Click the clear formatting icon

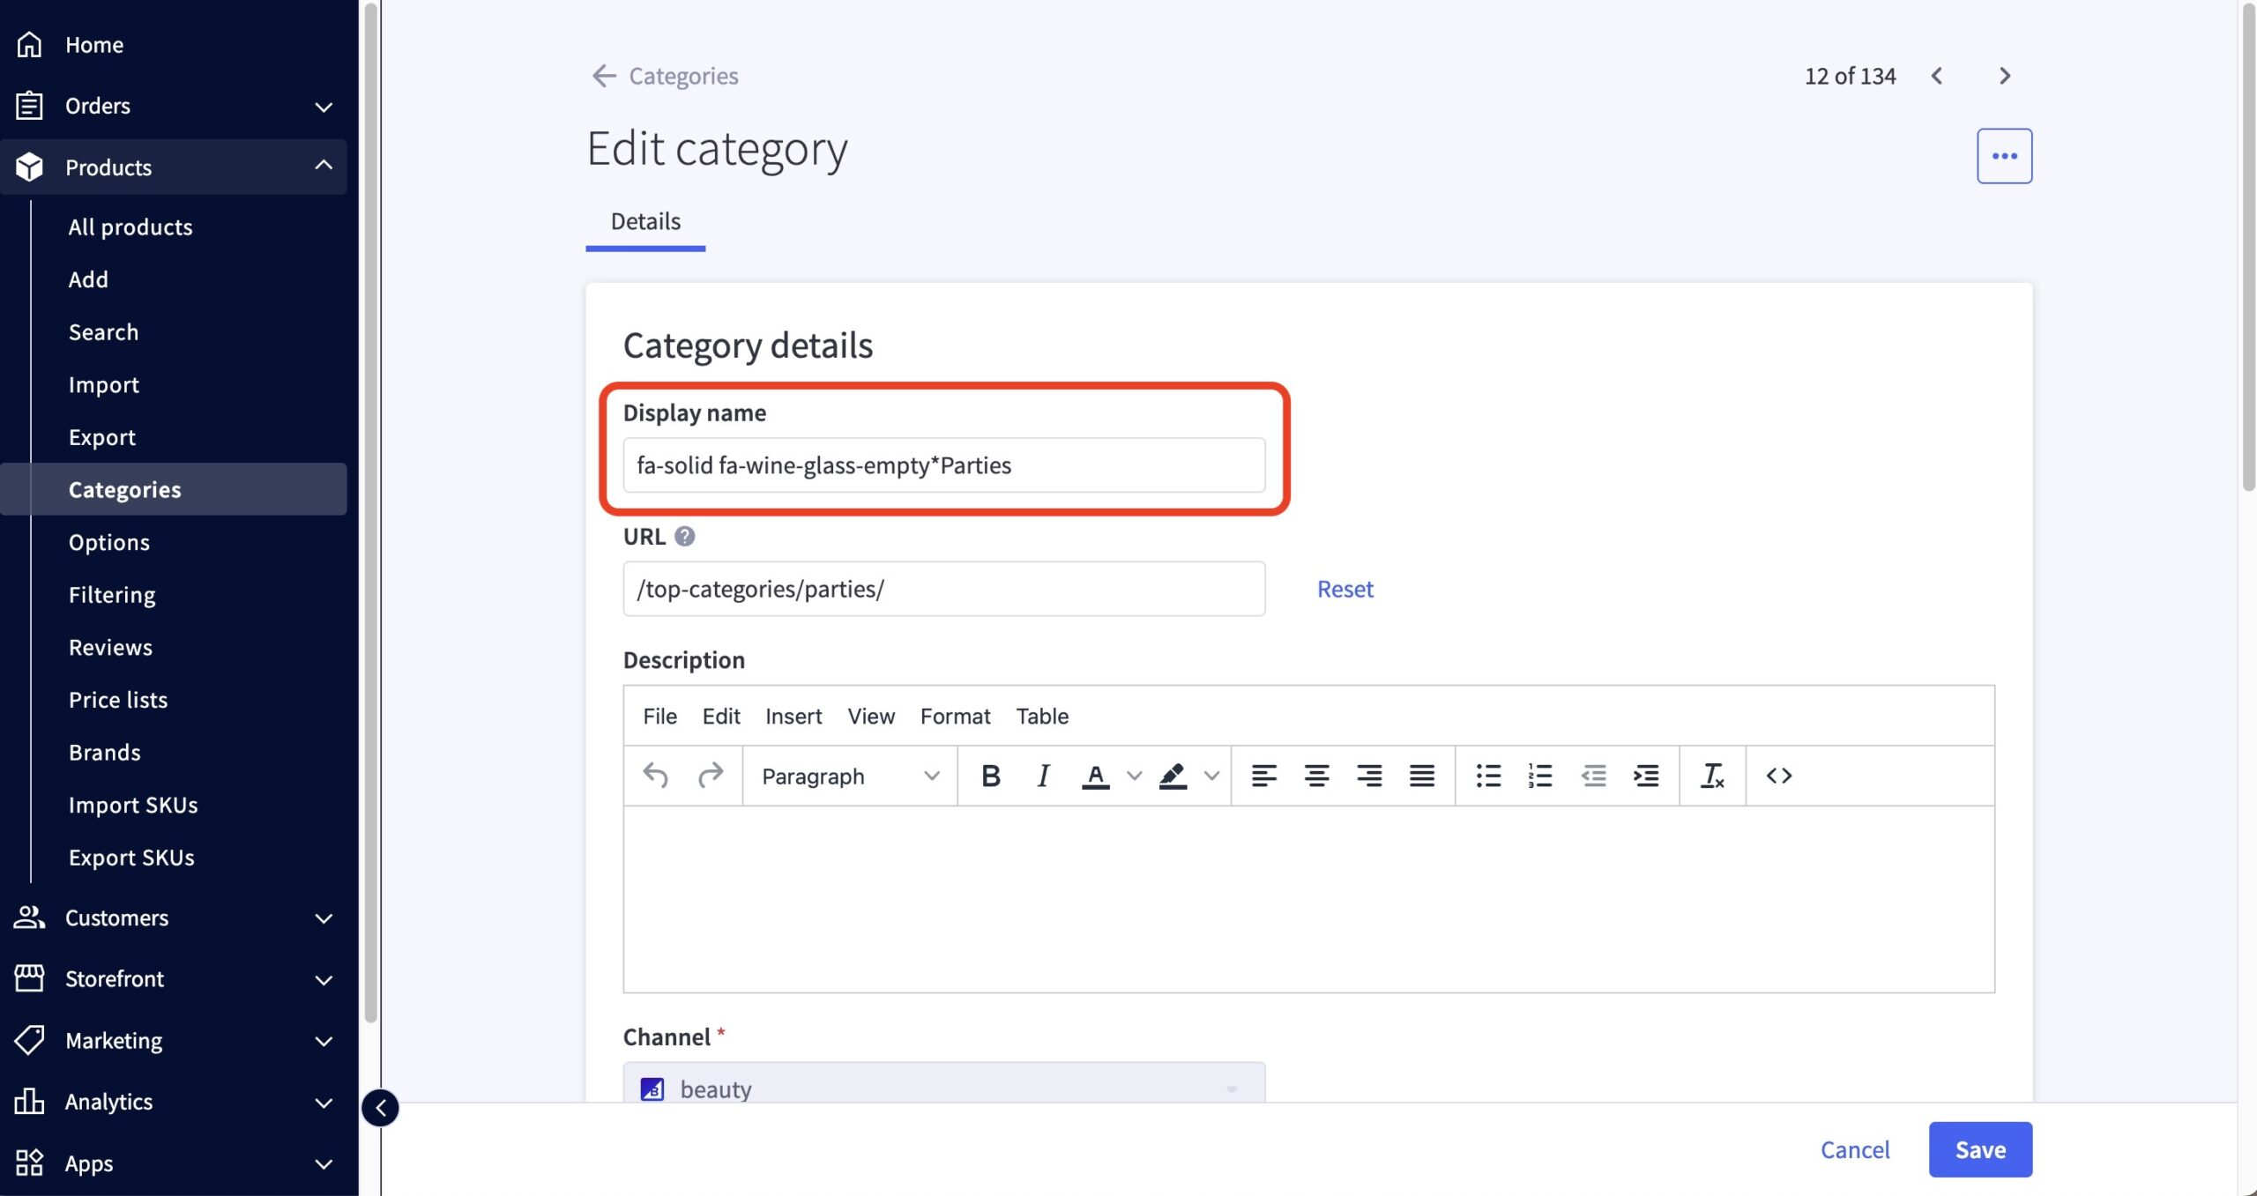coord(1711,776)
